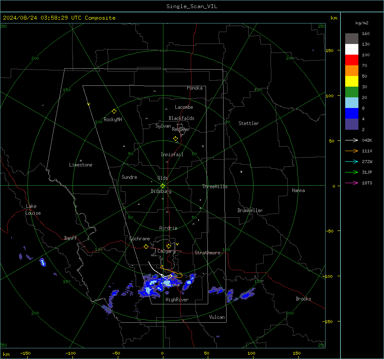Click the Sundre map label
384x359 pixels.
click(x=129, y=177)
